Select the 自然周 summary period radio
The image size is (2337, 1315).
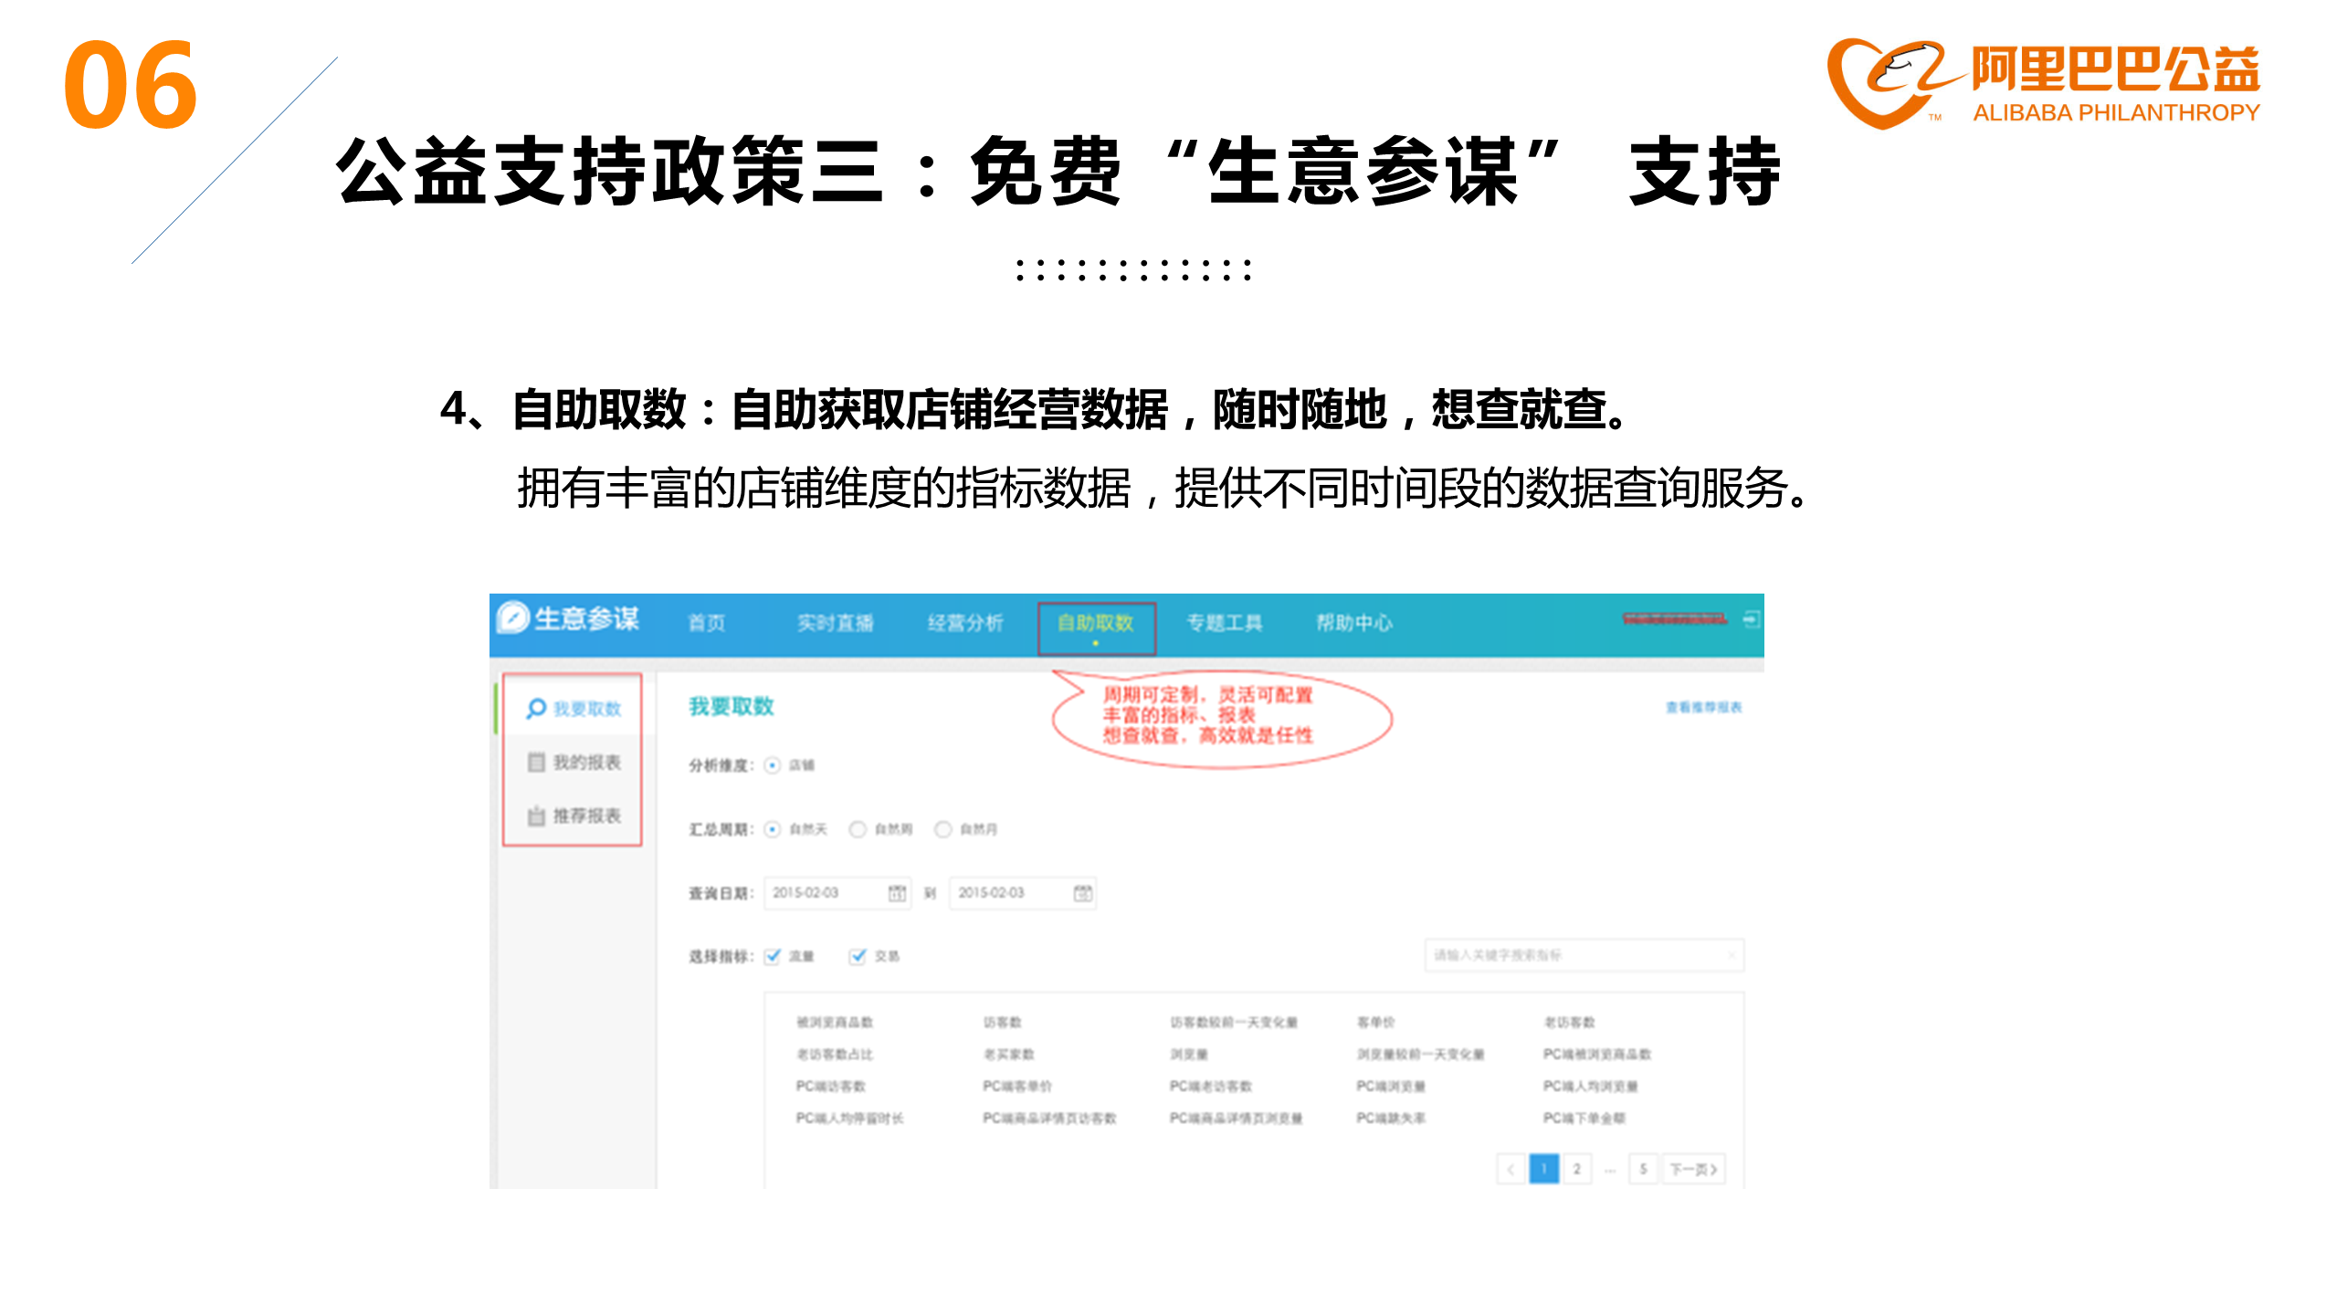click(x=858, y=829)
